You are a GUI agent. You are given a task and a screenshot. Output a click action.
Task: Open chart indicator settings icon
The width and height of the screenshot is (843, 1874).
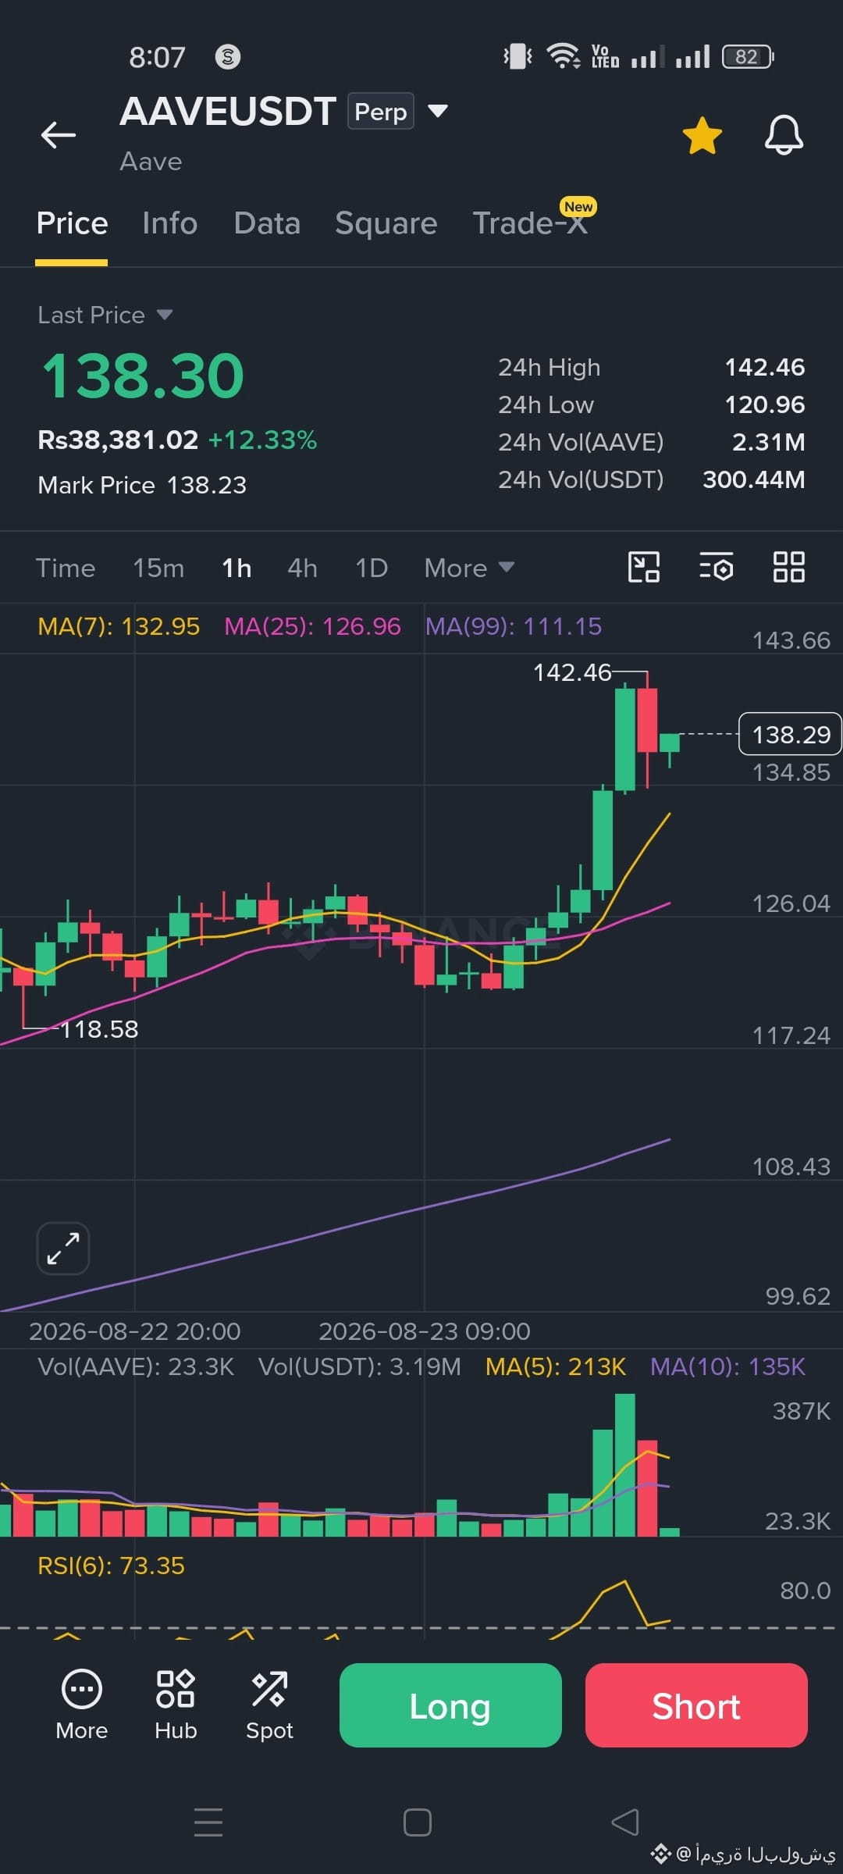(x=716, y=567)
